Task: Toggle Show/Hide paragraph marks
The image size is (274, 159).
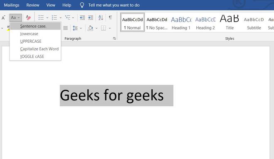Action: click(110, 17)
